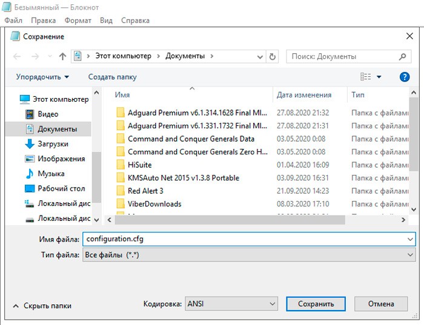The width and height of the screenshot is (424, 325).
Task: Open Тип файла combo box
Action: click(249, 255)
